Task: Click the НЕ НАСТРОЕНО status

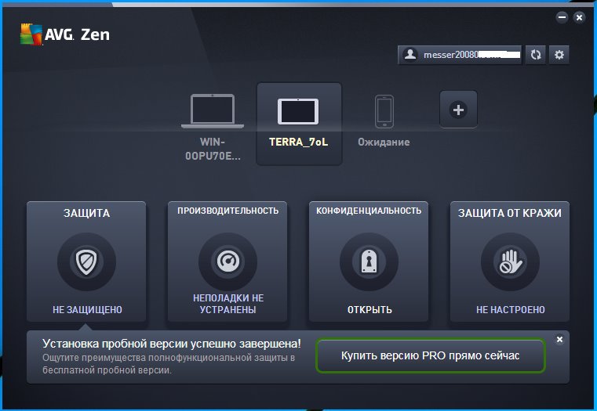Action: pos(511,310)
